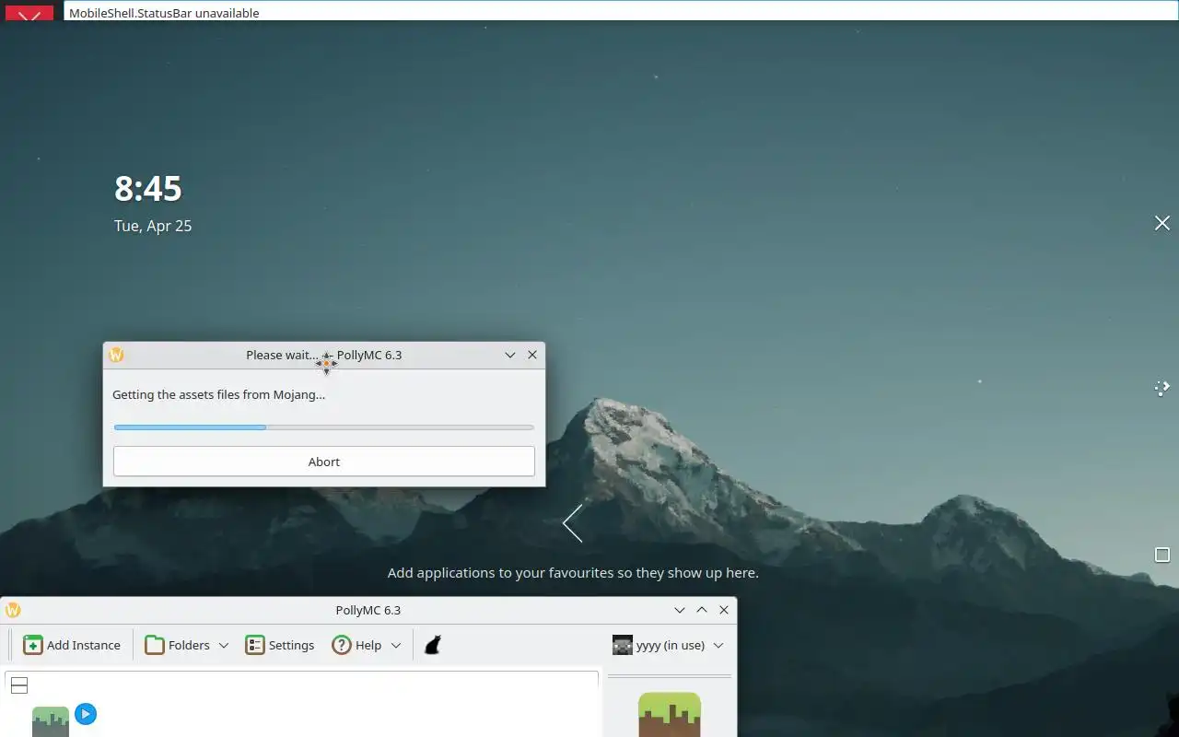Minimize the Please wait dialog

click(510, 355)
